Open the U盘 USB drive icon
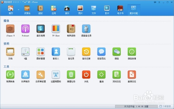Viewport: 174px width, 109px height. pos(25,52)
